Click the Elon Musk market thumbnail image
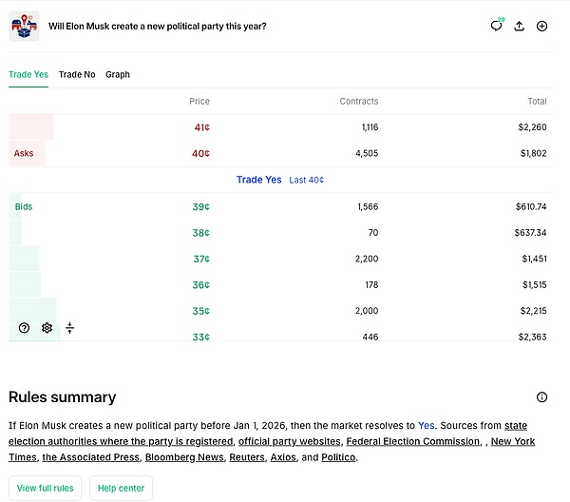 pos(24,26)
